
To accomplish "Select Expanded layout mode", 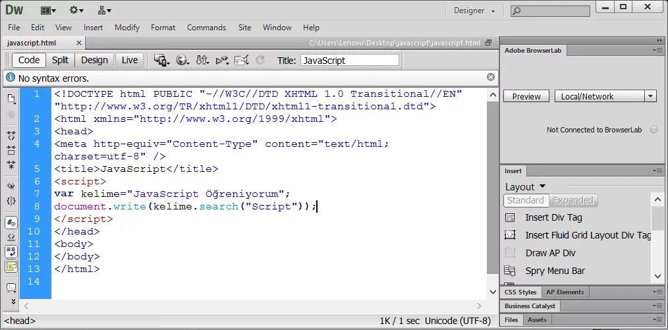I will (573, 200).
